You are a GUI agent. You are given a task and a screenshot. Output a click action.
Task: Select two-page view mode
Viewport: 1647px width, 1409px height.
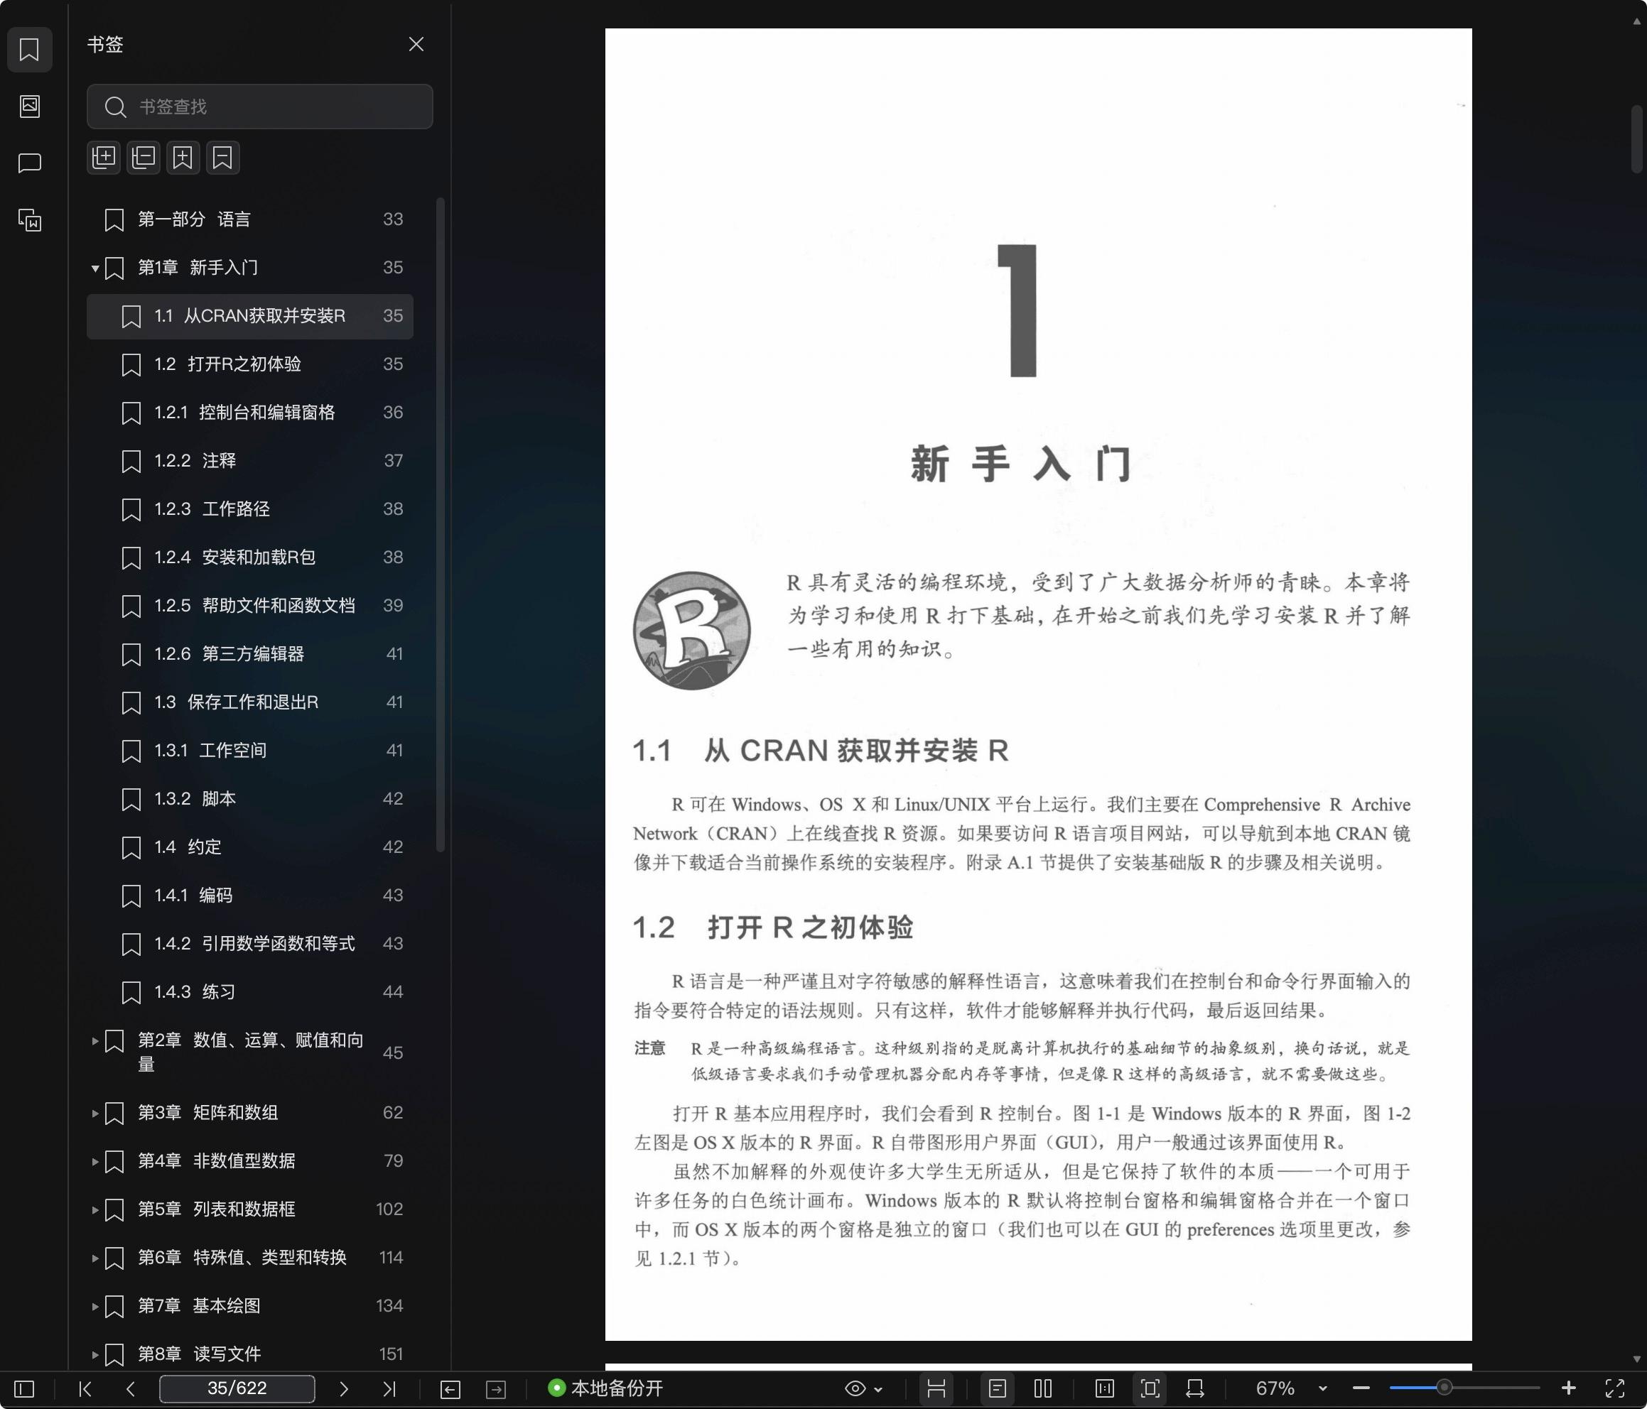[1043, 1388]
